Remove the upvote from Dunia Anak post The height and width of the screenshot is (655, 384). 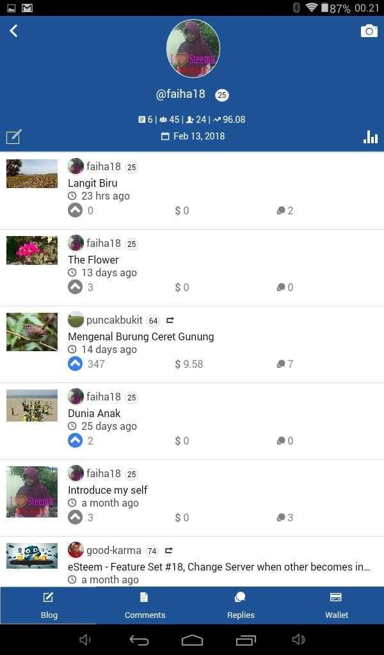click(x=76, y=441)
